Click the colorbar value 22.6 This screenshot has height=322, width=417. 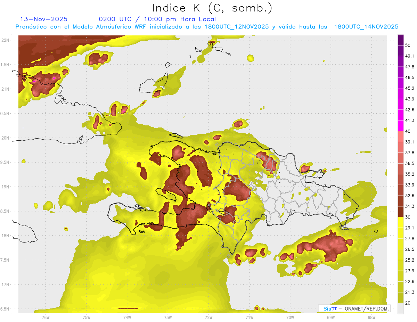pyautogui.click(x=410, y=282)
